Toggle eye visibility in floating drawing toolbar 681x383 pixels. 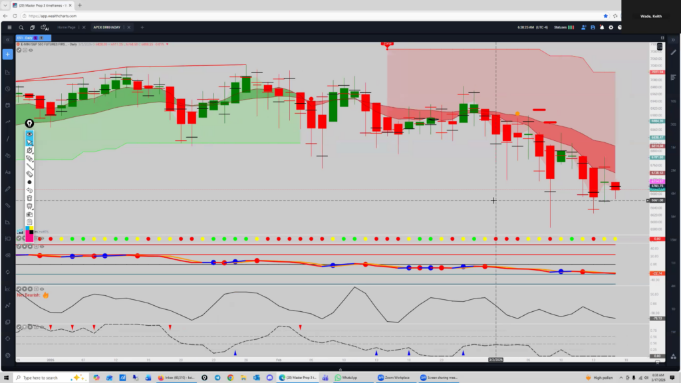[x=30, y=134]
